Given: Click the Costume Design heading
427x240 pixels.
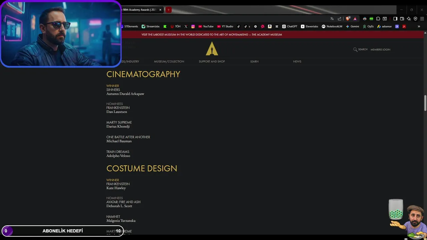Looking at the screenshot, I should click(x=142, y=168).
